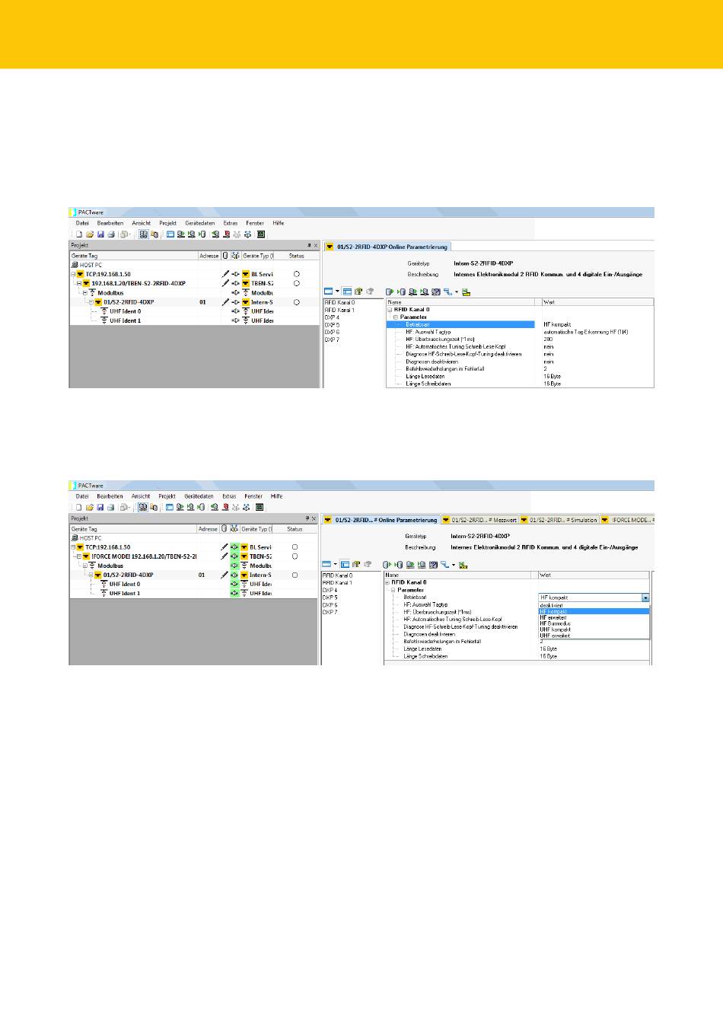The image size is (723, 1023).
Task: Switch to the '# Simulation' tab
Action: tap(559, 520)
